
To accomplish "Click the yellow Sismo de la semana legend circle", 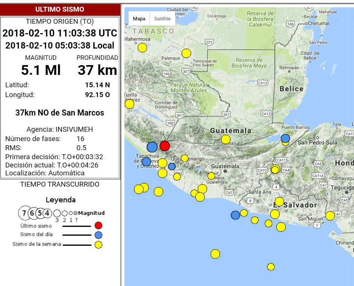I will (x=98, y=245).
